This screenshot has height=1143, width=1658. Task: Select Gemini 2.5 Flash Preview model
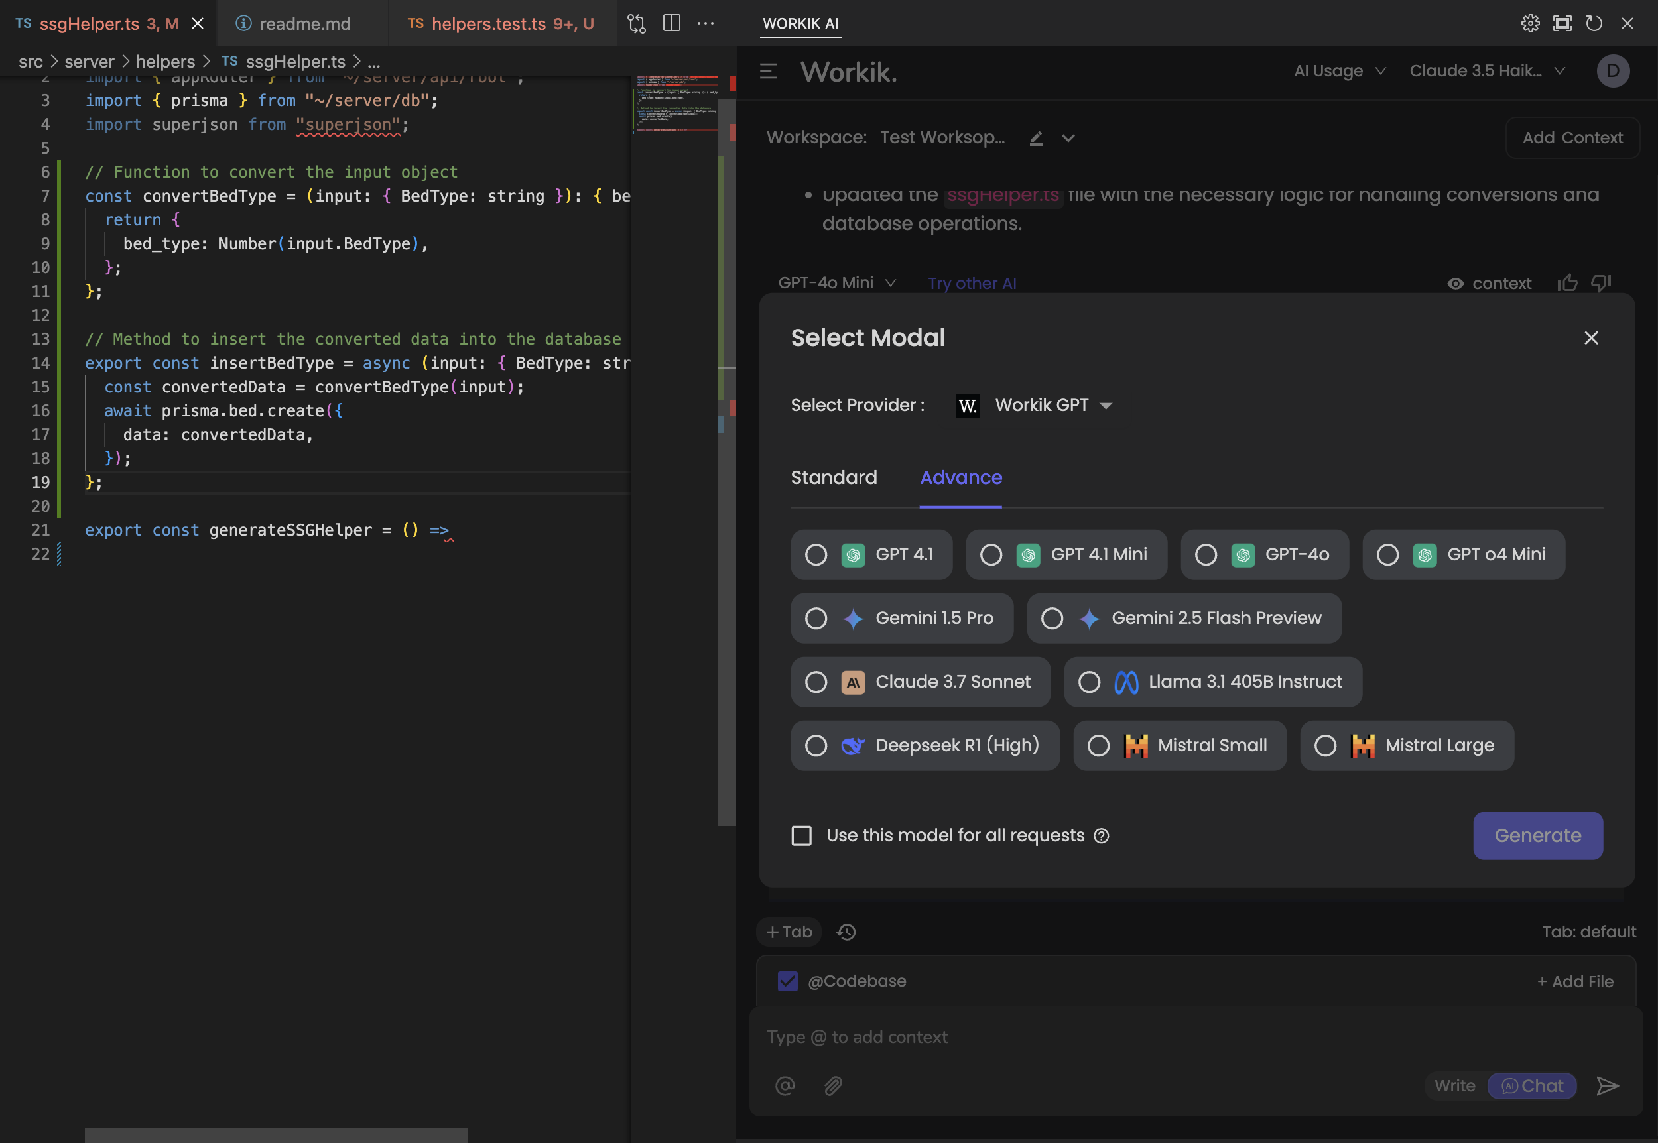pyautogui.click(x=1184, y=618)
